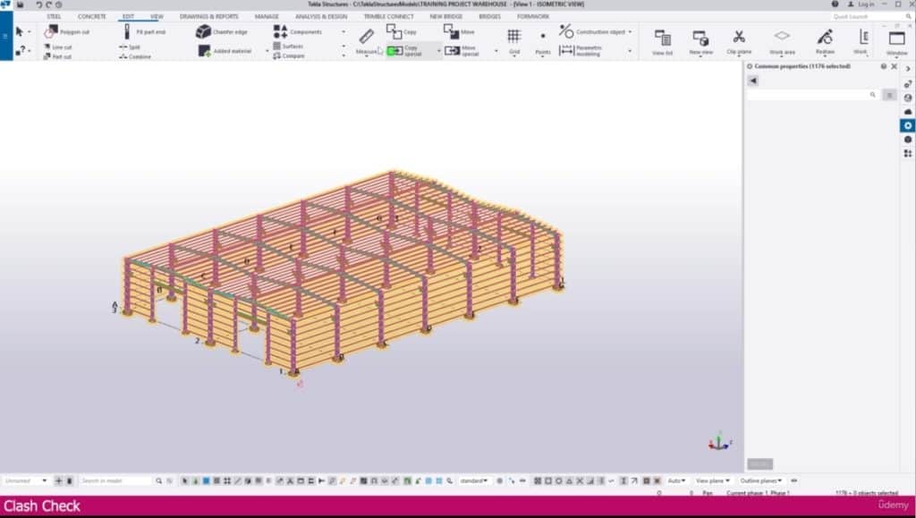
Task: Open the Points tool
Action: [543, 41]
